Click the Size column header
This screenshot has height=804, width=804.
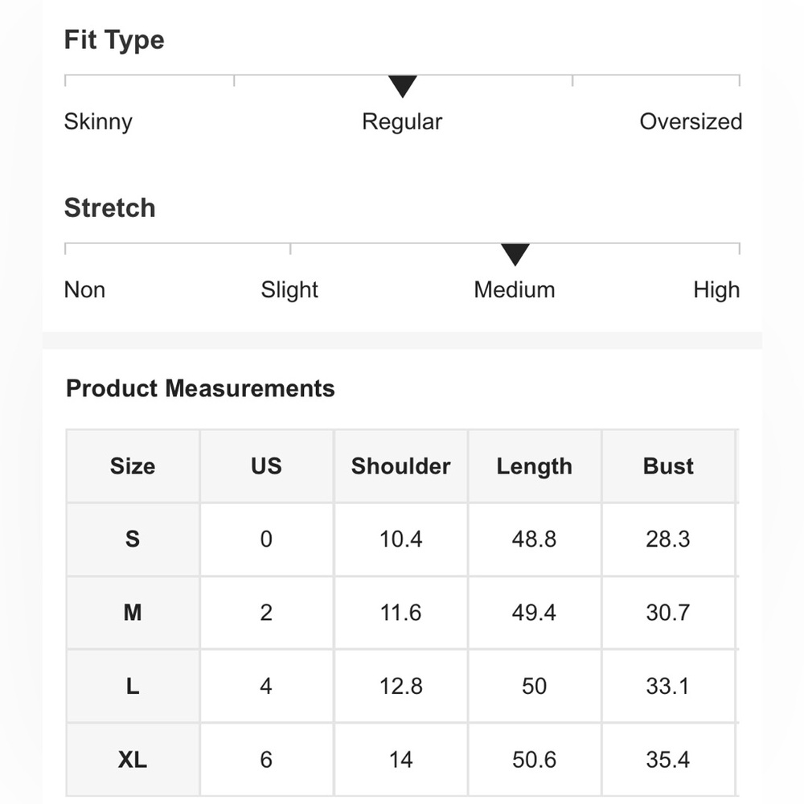(133, 466)
